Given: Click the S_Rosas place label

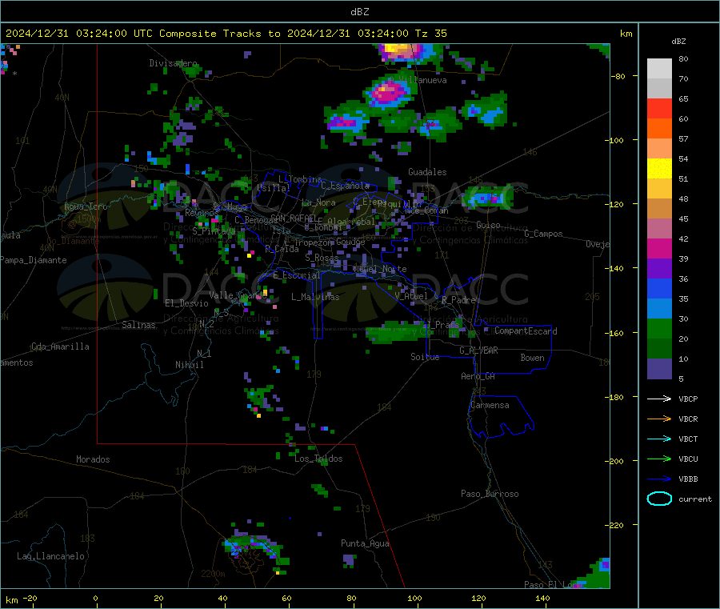Looking at the screenshot, I should 322,258.
